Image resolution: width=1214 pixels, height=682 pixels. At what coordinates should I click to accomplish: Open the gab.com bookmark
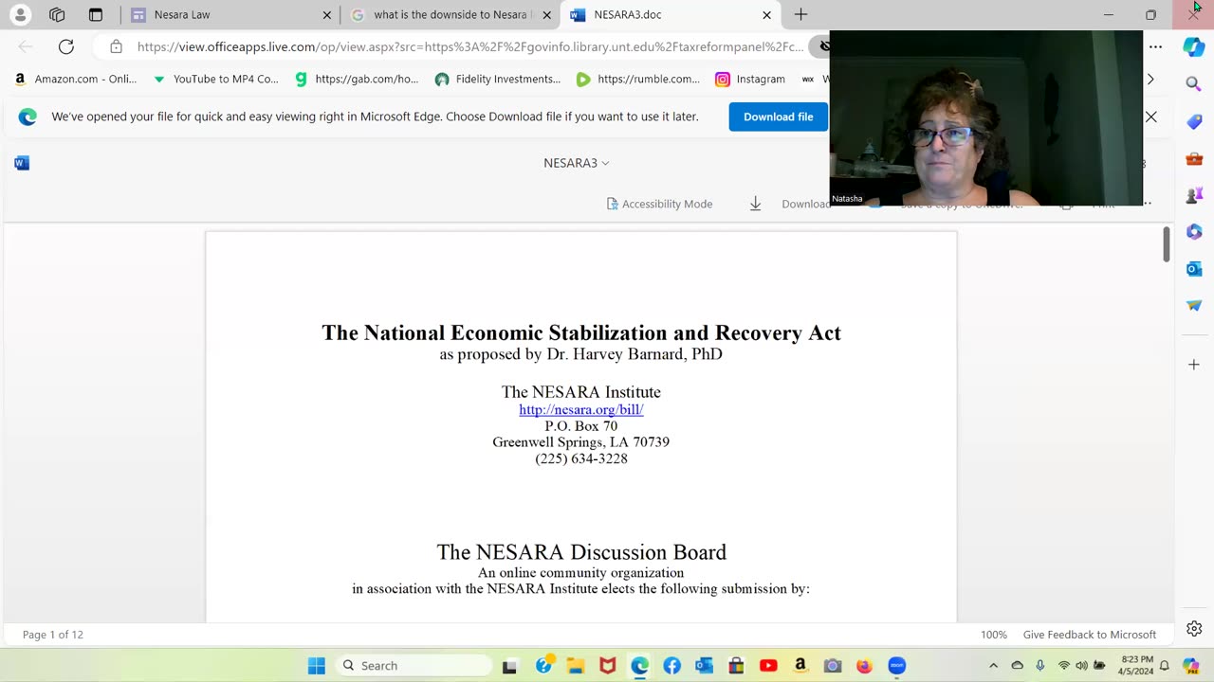point(357,79)
